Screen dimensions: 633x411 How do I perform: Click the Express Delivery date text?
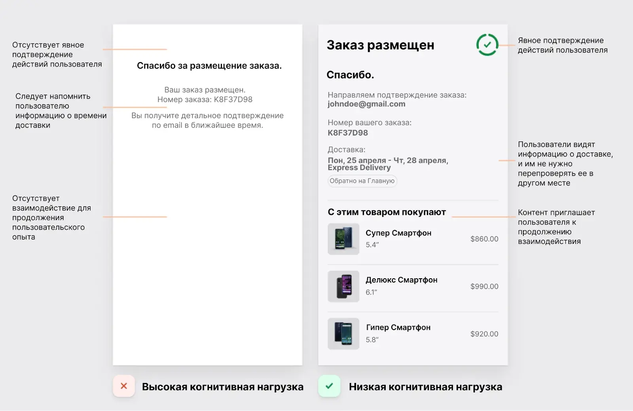pos(388,164)
